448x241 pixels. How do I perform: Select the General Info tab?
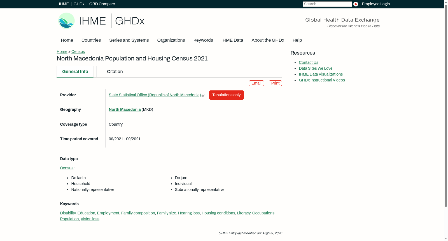click(x=75, y=72)
